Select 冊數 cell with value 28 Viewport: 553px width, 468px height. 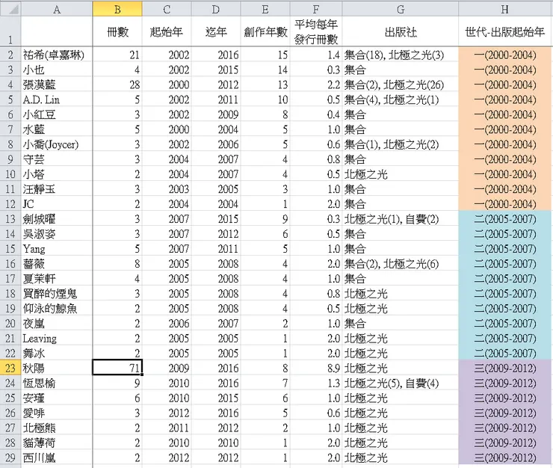point(117,84)
